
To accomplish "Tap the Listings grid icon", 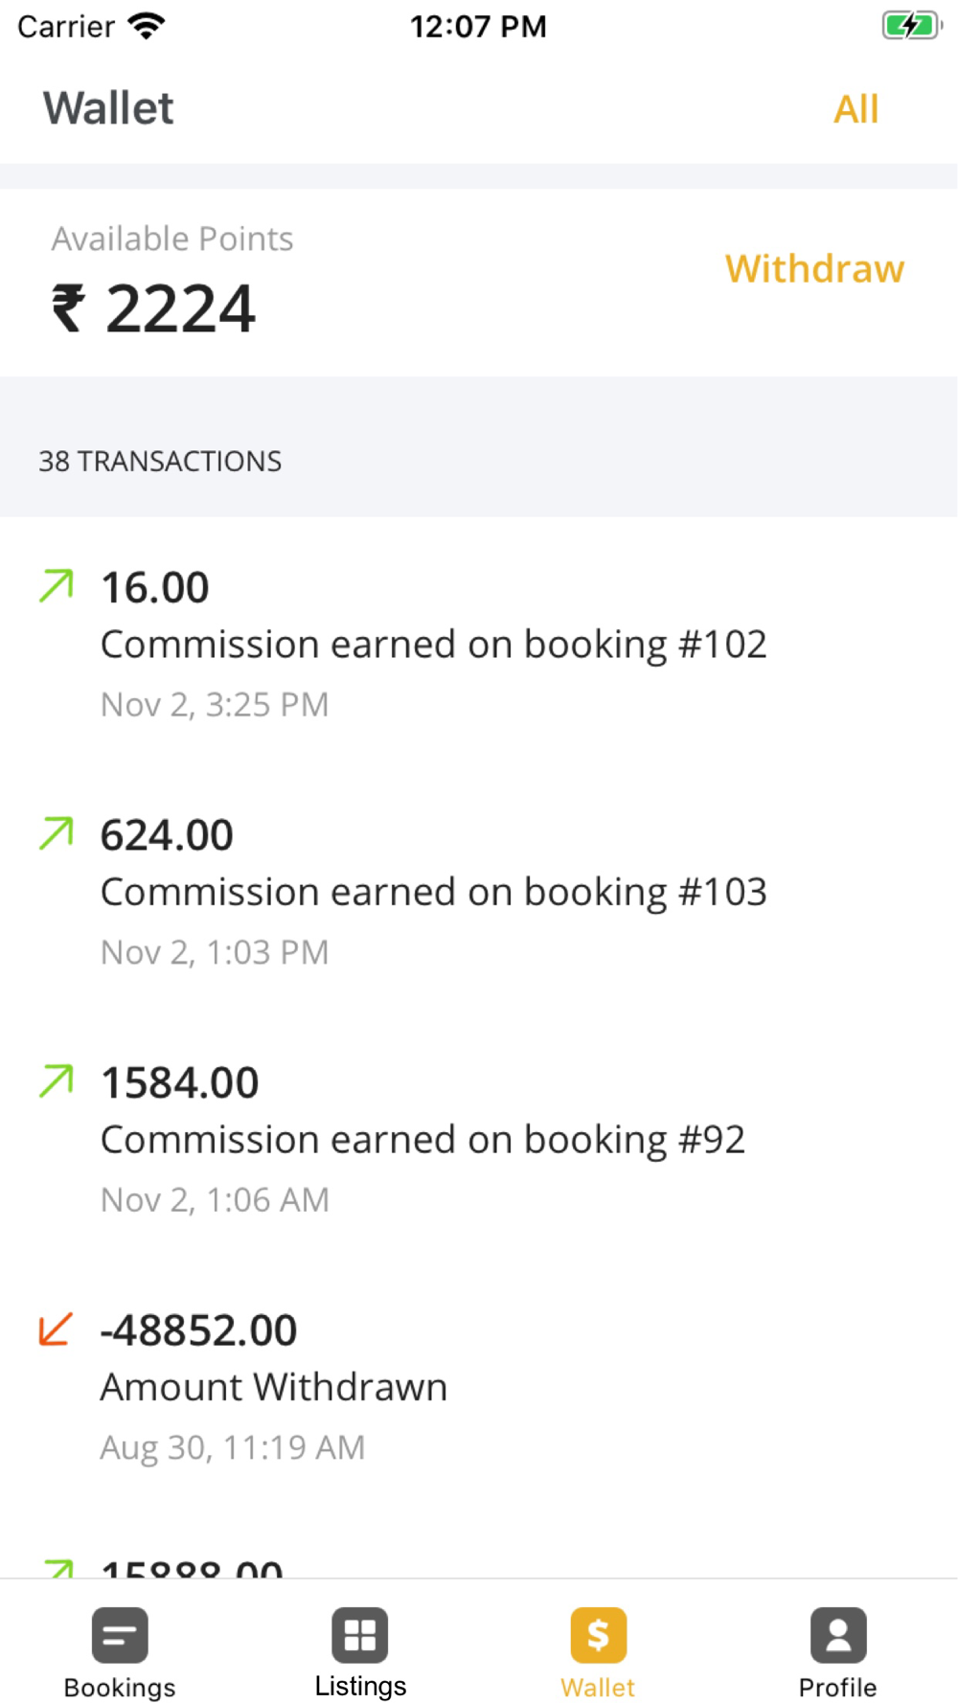I will (360, 1635).
